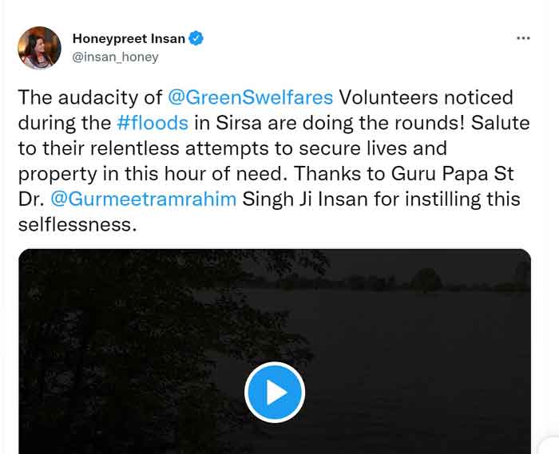559x454 pixels.
Task: Open the @insan_honey handle link
Action: click(115, 57)
